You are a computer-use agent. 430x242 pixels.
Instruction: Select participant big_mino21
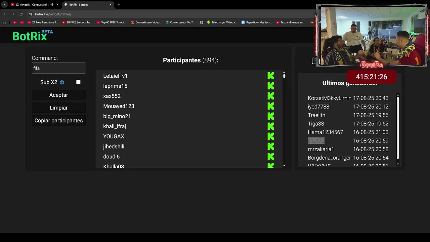click(117, 116)
